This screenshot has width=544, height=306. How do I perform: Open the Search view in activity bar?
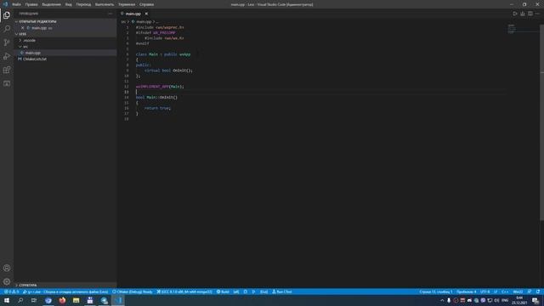[x=7, y=29]
